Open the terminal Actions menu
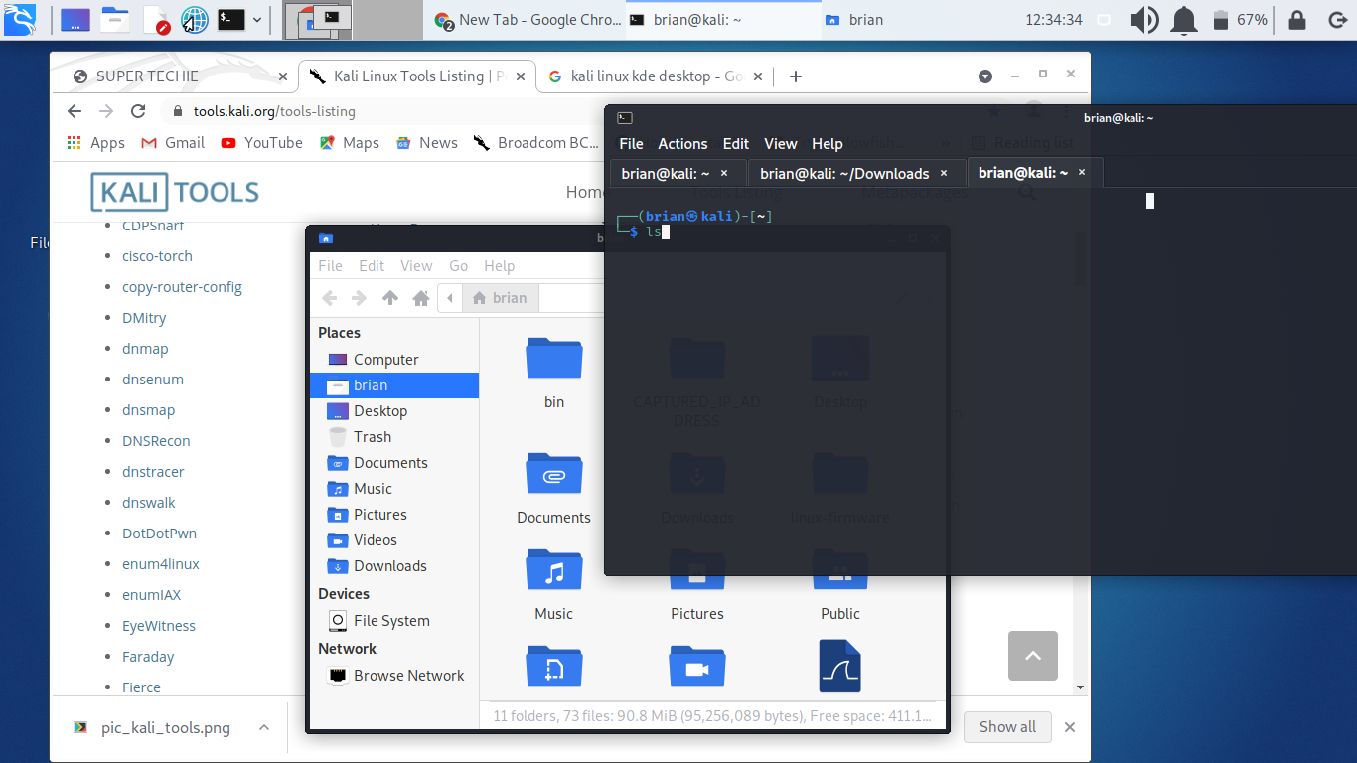The width and height of the screenshot is (1357, 763). click(682, 144)
